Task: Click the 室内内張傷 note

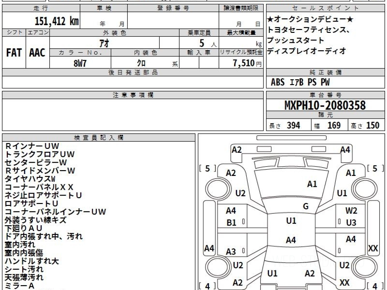Action: click(24, 253)
